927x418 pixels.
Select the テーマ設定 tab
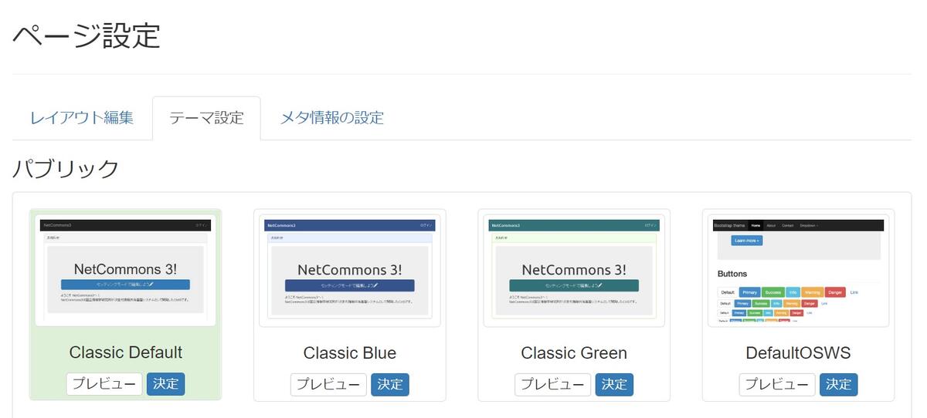(206, 118)
